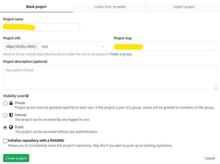Switch to the Import project tab
The image size is (220, 164).
click(184, 7)
